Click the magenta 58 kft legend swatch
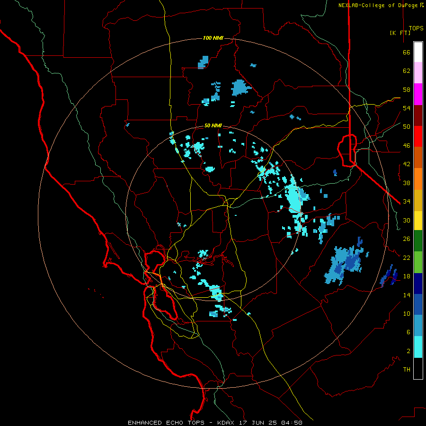The image size is (426, 426). pyautogui.click(x=418, y=94)
